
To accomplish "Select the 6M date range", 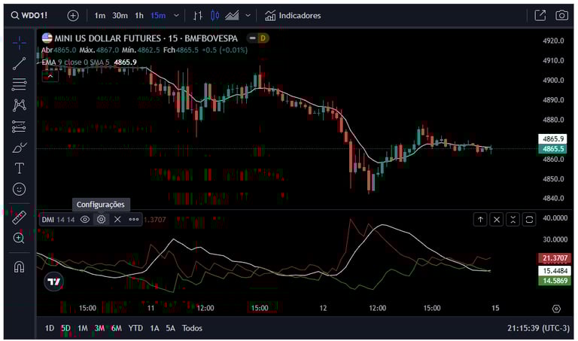I will click(116, 328).
